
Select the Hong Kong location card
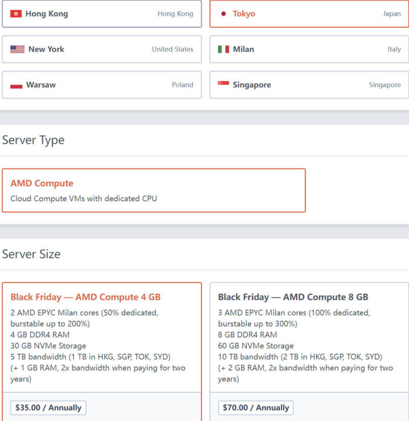102,14
